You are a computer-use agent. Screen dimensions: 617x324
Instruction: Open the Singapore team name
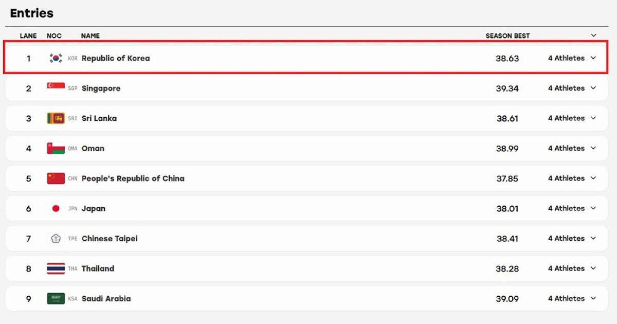[101, 88]
